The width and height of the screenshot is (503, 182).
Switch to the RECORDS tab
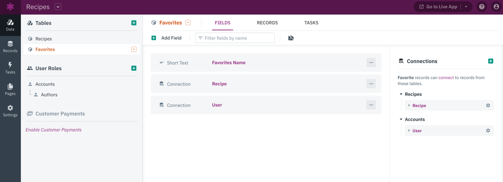pyautogui.click(x=267, y=23)
